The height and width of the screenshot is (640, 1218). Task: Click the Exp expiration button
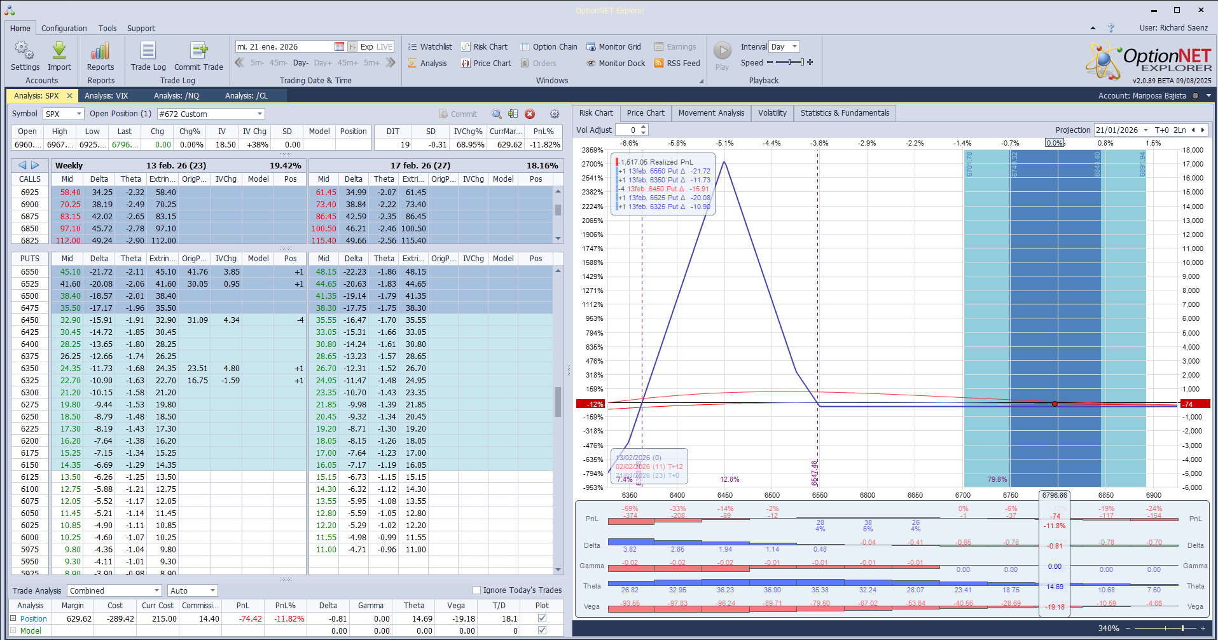pos(366,47)
